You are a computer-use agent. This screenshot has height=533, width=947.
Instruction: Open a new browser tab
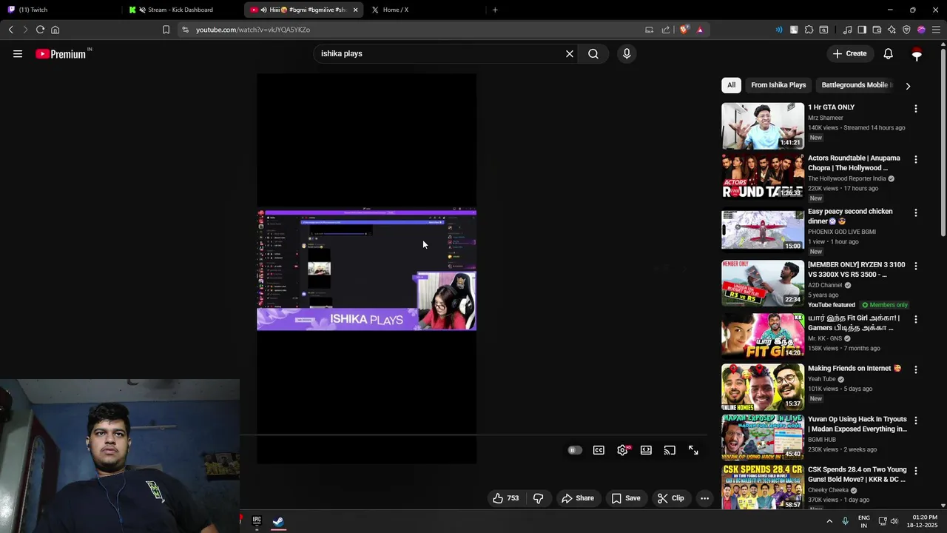point(495,10)
